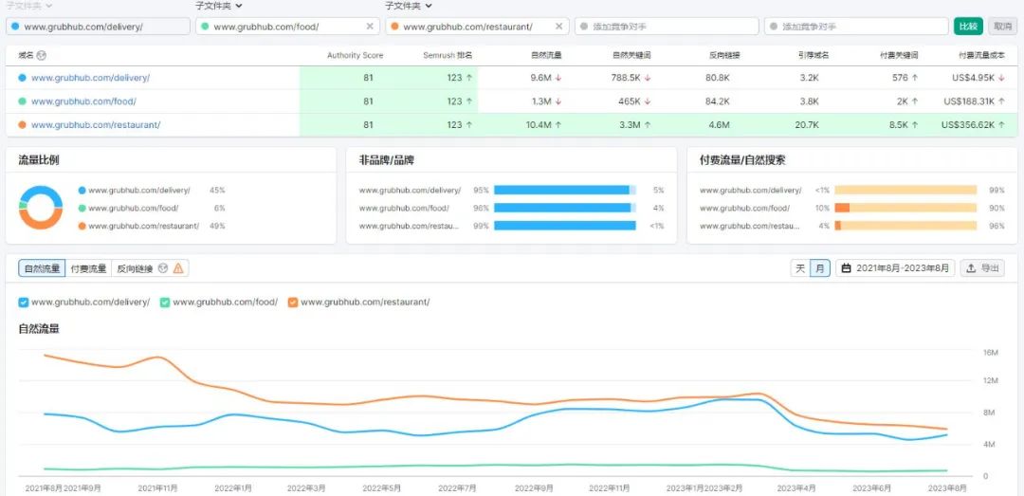Select the 自然流量 tab
The image size is (1024, 496).
[42, 268]
